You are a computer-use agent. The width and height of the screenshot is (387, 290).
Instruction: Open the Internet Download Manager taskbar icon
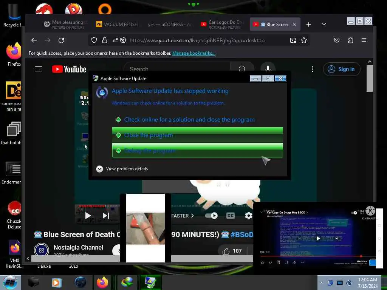coord(127,282)
